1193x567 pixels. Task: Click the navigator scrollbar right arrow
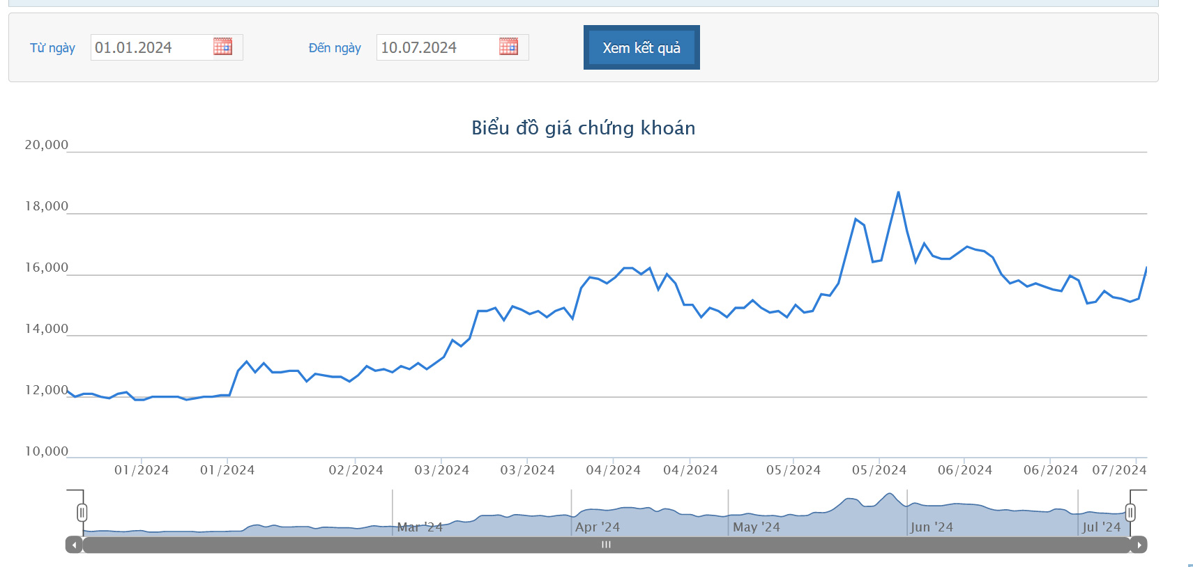1139,545
